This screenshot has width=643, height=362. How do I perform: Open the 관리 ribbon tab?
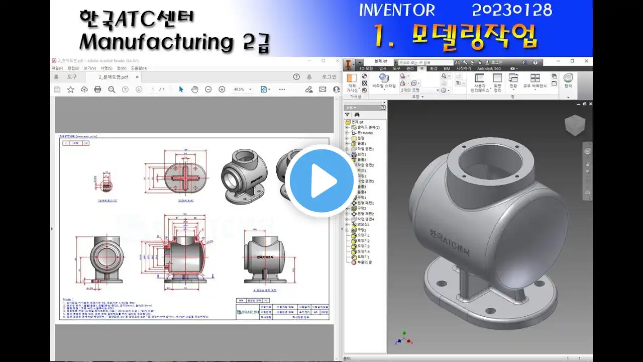[410, 68]
